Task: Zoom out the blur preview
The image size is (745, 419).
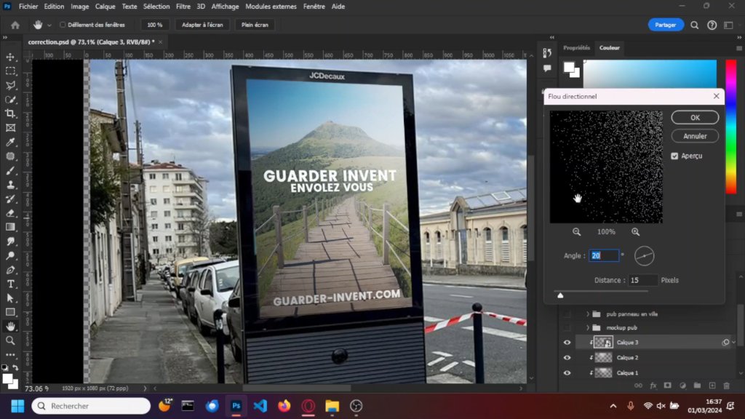Action: (x=576, y=232)
